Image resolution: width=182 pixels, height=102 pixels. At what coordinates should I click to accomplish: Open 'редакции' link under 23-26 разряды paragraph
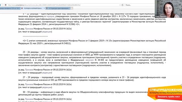pos(47,73)
